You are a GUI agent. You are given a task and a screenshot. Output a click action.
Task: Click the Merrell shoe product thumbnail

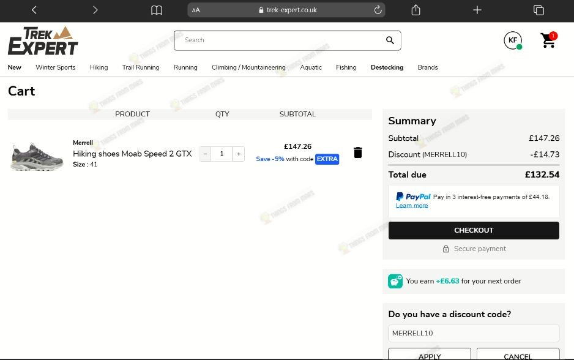37,157
